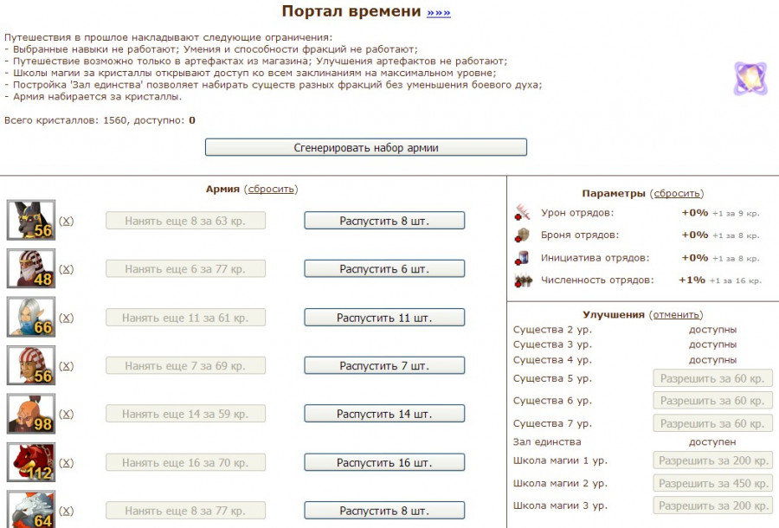Click 'Нанять еще 11 за 61 кр.' button
This screenshot has width=779, height=528.
click(185, 318)
